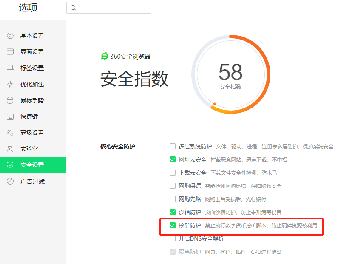Click the large 安全指数 heading
The height and width of the screenshot is (264, 352).
134,79
